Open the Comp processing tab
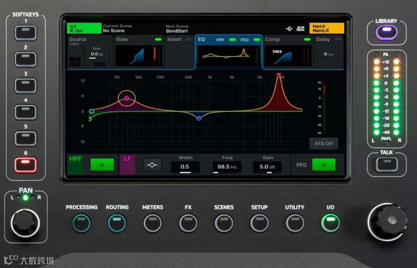Screen dimensions: 417x268 pyautogui.click(x=288, y=52)
